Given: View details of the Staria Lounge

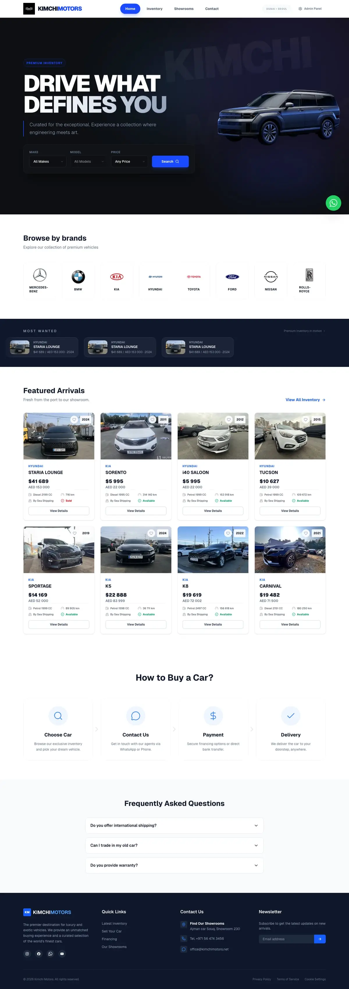Looking at the screenshot, I should click(59, 511).
